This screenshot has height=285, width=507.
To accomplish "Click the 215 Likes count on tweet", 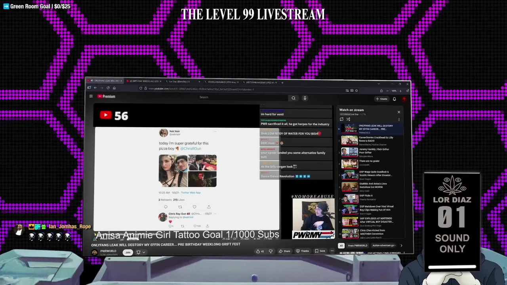I will 179,200.
